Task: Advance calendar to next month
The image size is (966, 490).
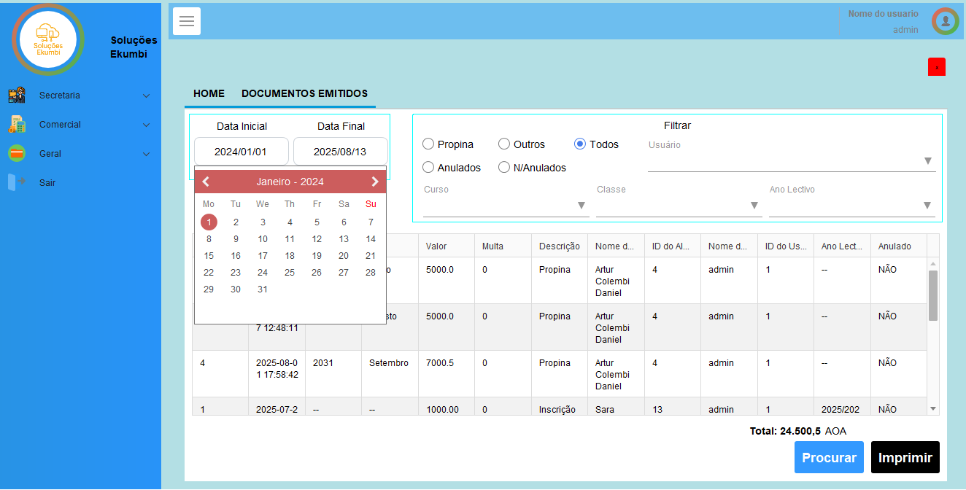Action: point(374,182)
